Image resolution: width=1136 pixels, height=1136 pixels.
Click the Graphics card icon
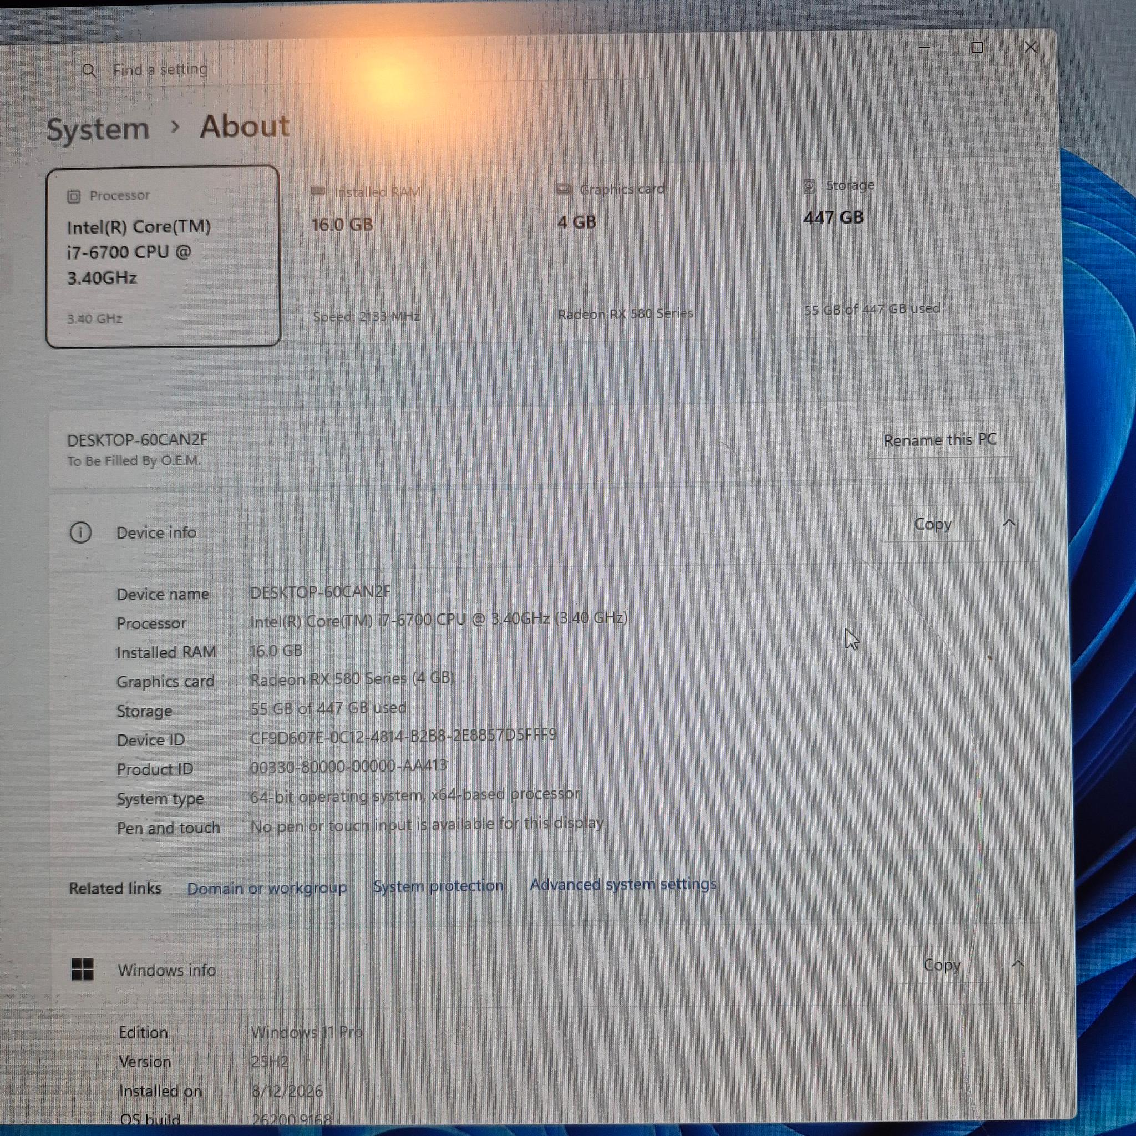coord(564,189)
